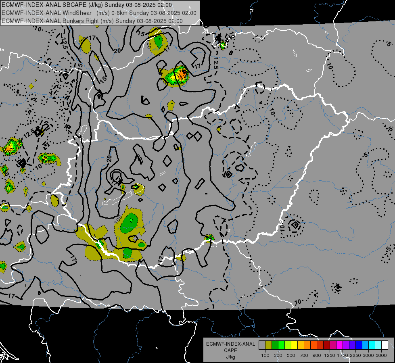Click the sky blue swatch left of 3000
Viewport: 395px width, 363px height.
[x=365, y=345]
